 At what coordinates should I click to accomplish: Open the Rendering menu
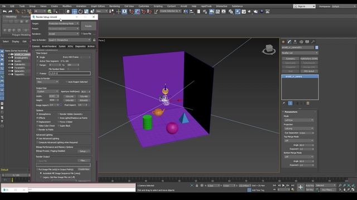coord(114,6)
